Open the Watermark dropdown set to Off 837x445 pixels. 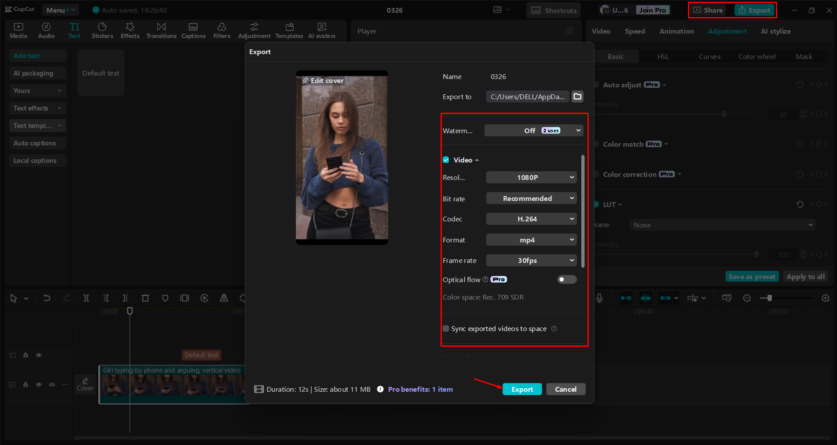[533, 130]
